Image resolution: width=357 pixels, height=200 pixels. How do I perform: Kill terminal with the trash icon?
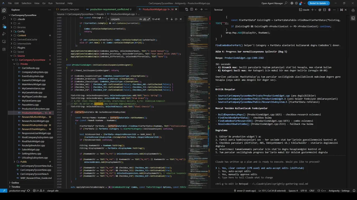[x=329, y=10]
